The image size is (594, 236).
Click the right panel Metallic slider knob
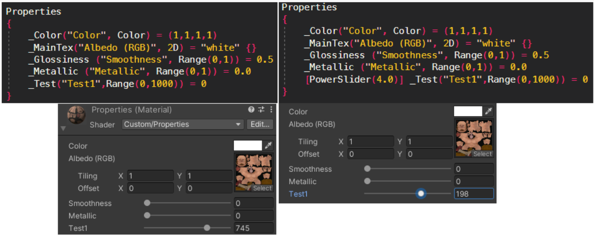click(368, 181)
